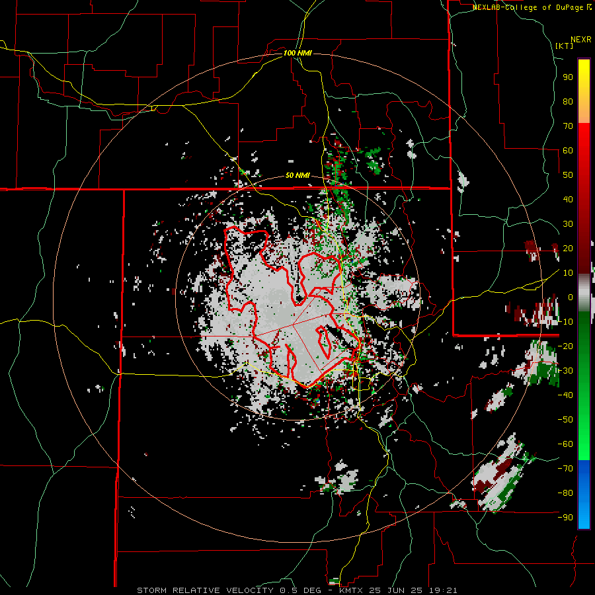The image size is (595, 595).
Task: Click the [KT] units label
Action: 564,46
